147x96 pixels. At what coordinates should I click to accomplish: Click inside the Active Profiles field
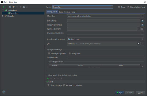[106, 57]
